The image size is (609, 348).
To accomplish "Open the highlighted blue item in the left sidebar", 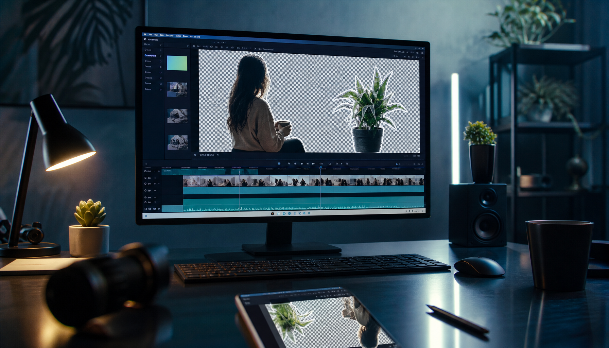I will (150, 55).
